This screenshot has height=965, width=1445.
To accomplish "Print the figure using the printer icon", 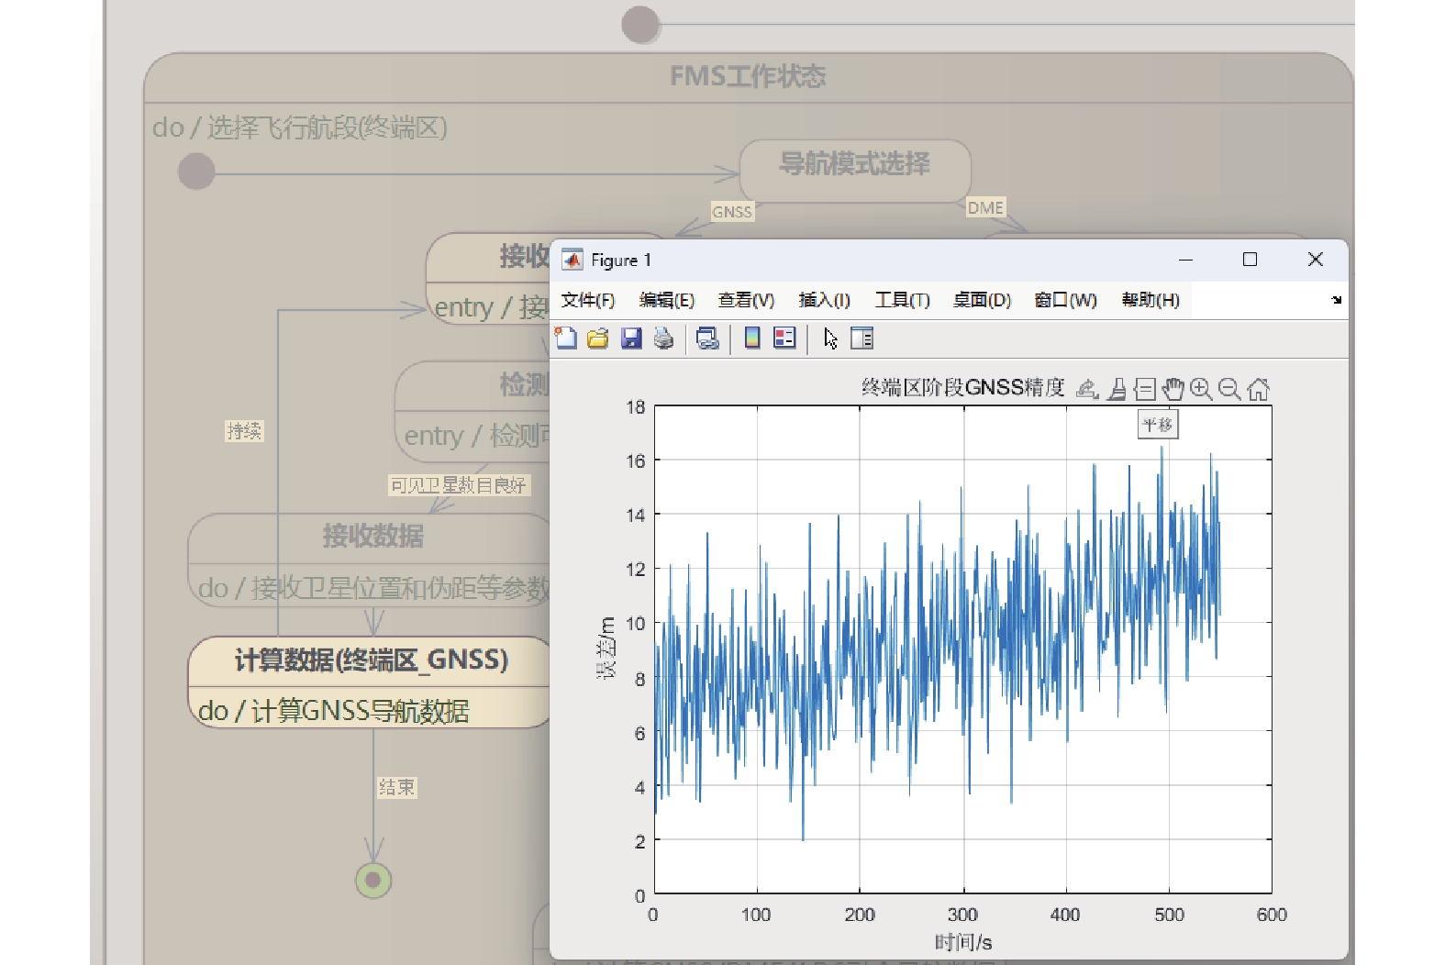I will [x=663, y=338].
